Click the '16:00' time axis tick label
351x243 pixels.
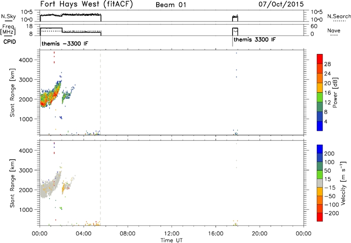pyautogui.click(x=215, y=234)
